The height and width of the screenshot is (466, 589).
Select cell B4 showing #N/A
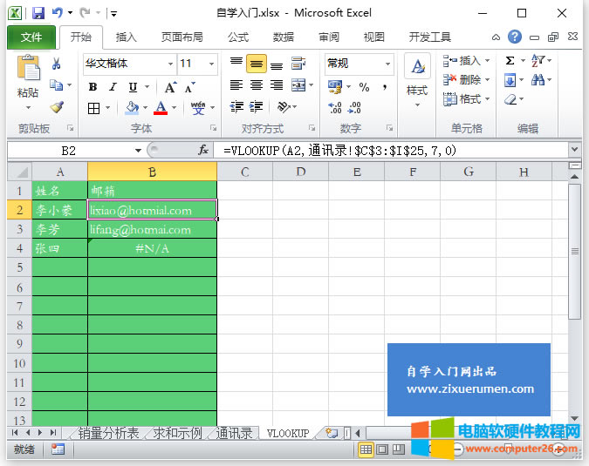tap(152, 249)
